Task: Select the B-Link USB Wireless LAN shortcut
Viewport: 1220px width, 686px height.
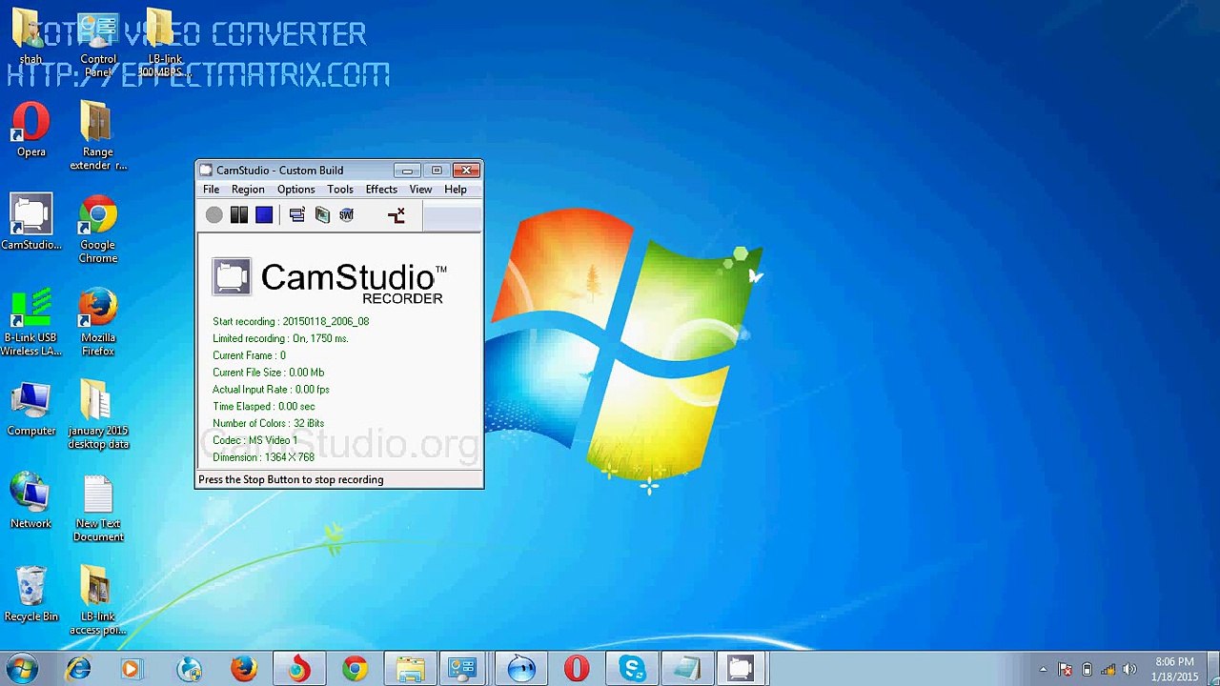Action: tap(30, 323)
